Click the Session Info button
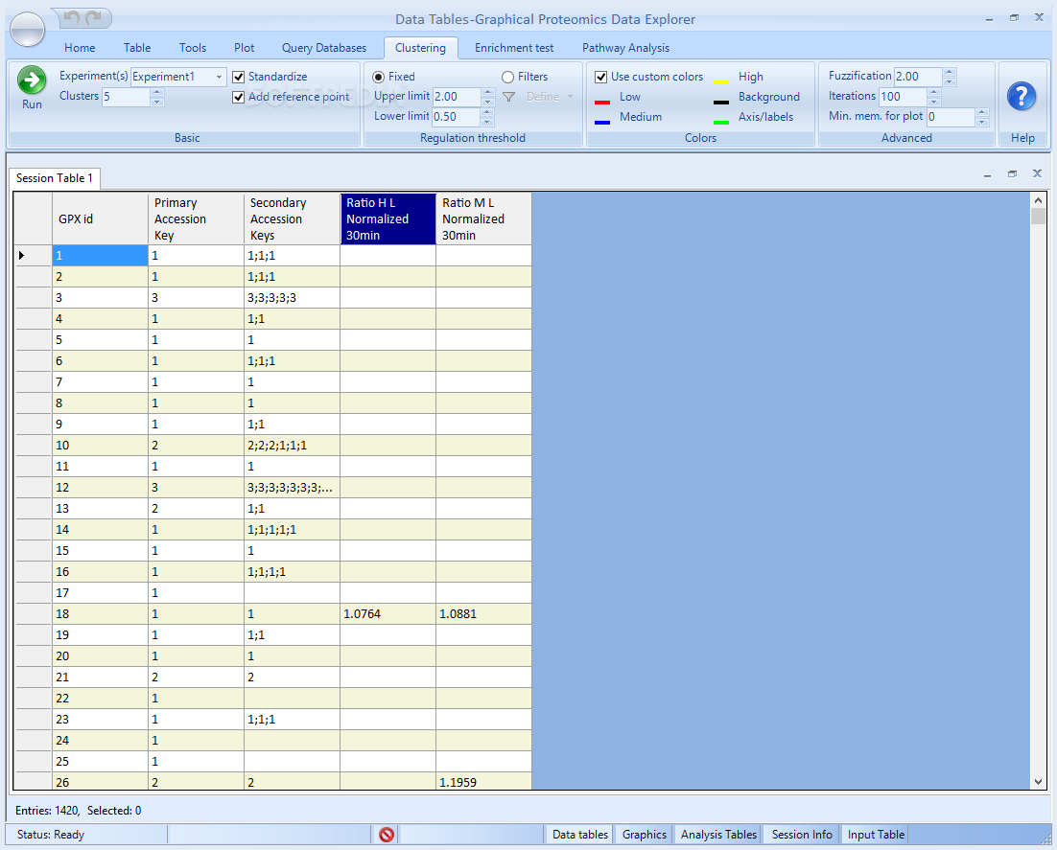Screen dimensions: 1057x850 click(x=802, y=835)
